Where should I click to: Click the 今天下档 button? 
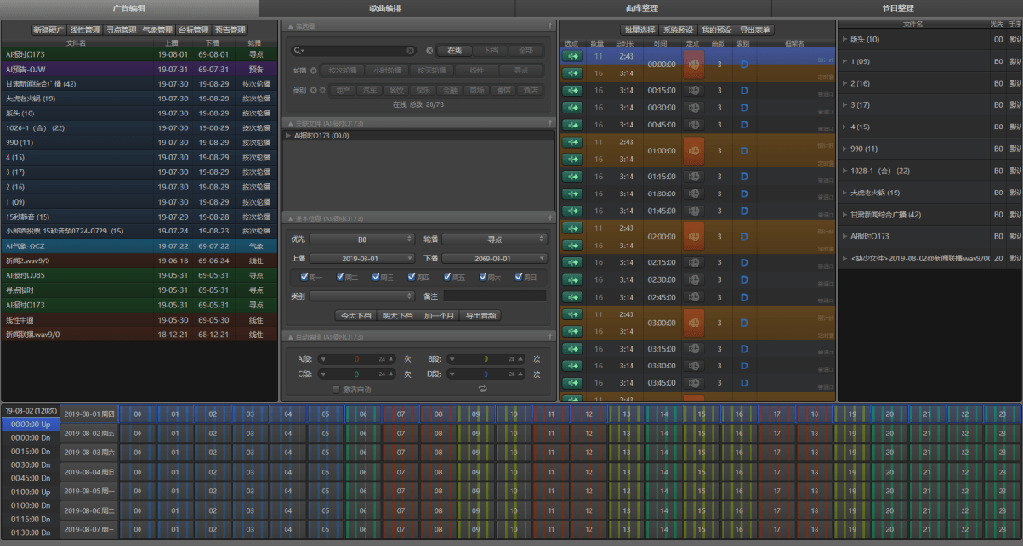pyautogui.click(x=354, y=315)
